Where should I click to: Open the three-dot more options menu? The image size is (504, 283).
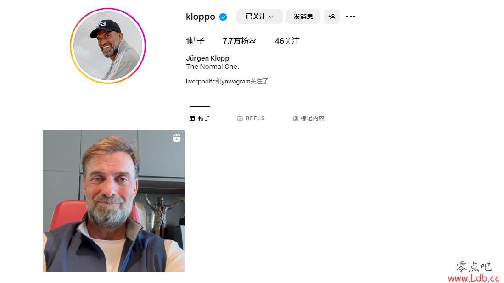(350, 17)
